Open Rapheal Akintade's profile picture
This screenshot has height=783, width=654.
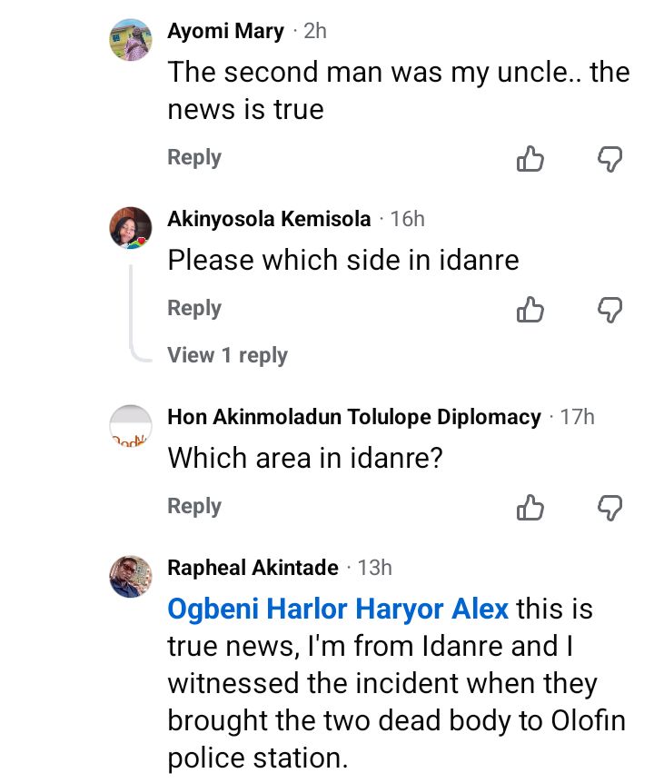click(x=130, y=576)
